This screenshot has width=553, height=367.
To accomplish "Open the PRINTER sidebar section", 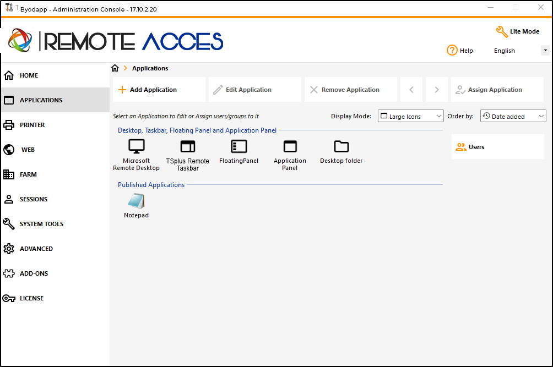I will (56, 125).
